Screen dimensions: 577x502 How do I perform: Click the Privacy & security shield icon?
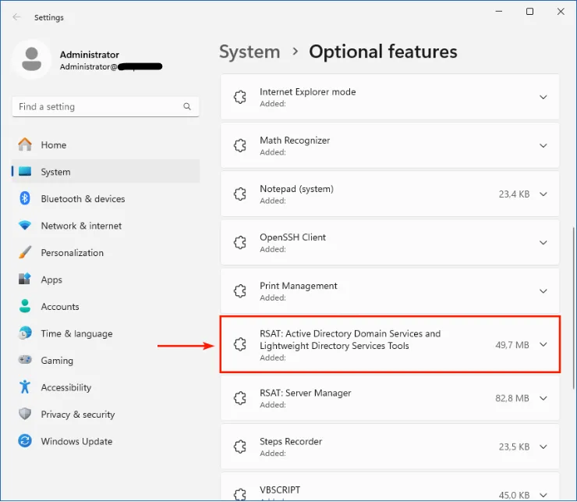[x=25, y=415]
